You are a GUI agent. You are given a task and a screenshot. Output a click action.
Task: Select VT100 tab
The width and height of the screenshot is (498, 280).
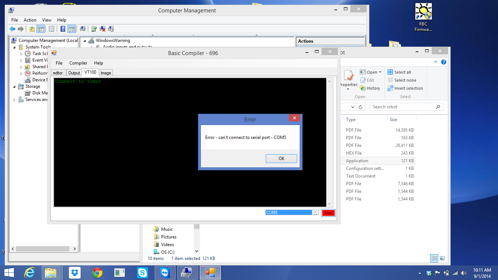pyautogui.click(x=90, y=72)
